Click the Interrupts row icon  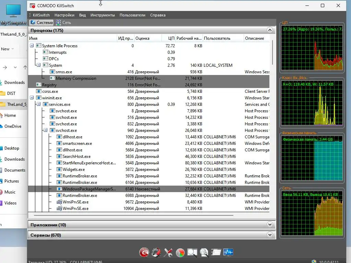pos(46,52)
